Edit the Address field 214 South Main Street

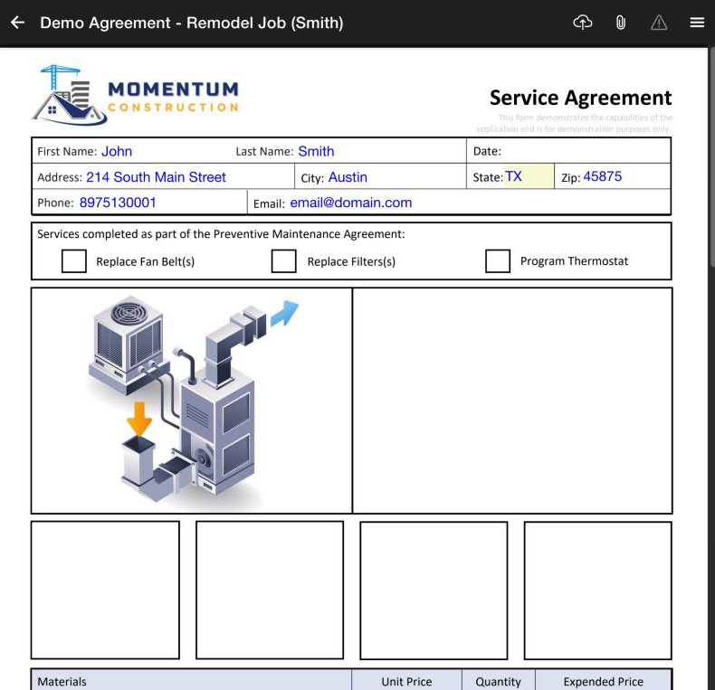point(188,177)
